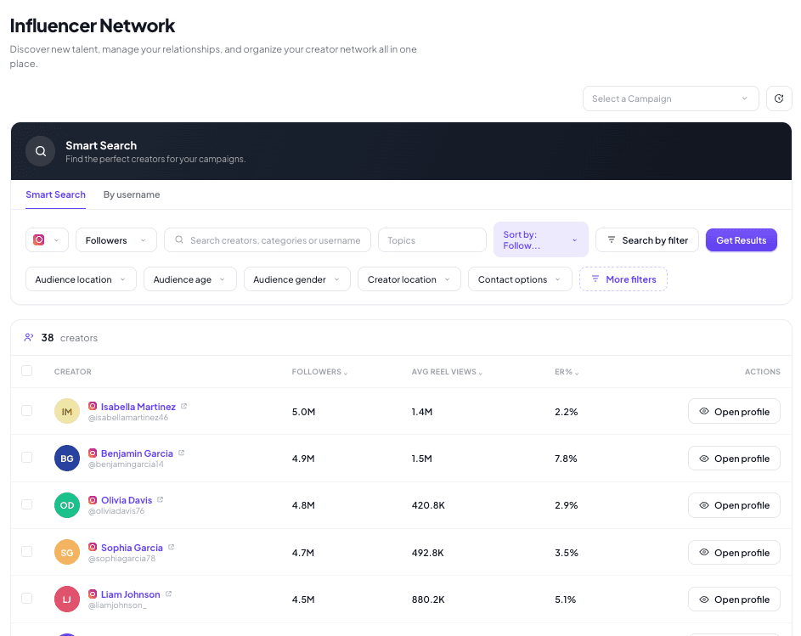
Task: Click the Get Results button
Action: coord(742,240)
